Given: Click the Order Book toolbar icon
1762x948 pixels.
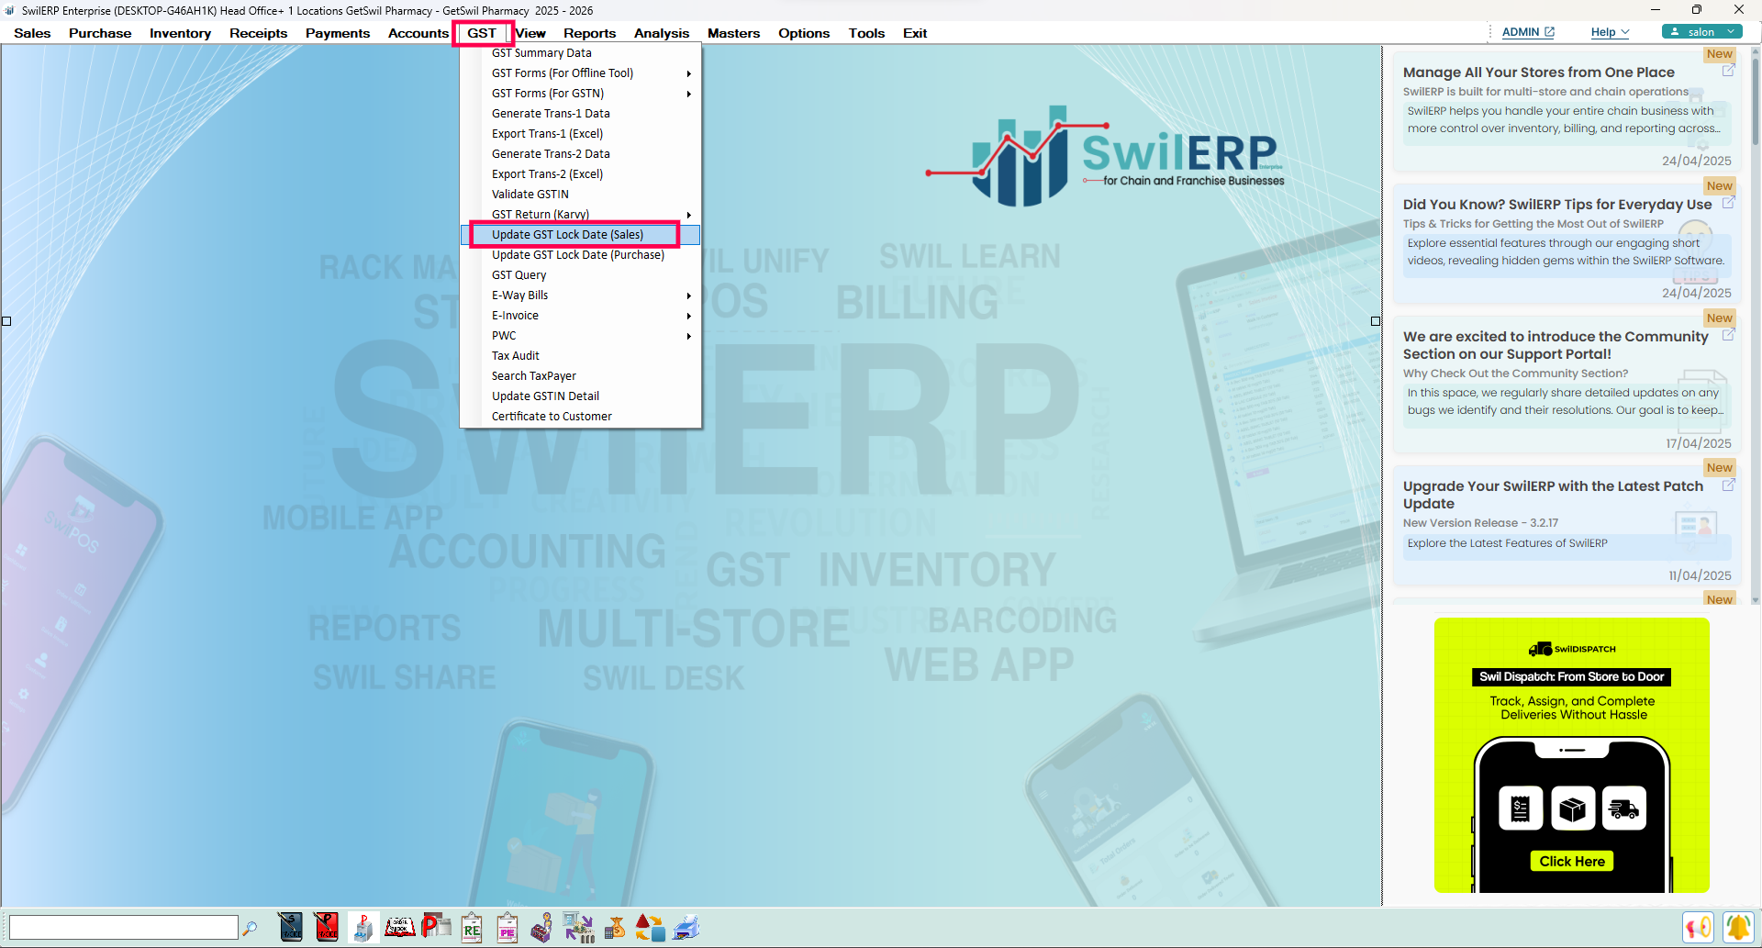Looking at the screenshot, I should coord(400,927).
